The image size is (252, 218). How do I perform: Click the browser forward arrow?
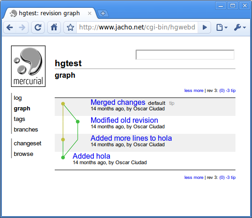pos(22,28)
